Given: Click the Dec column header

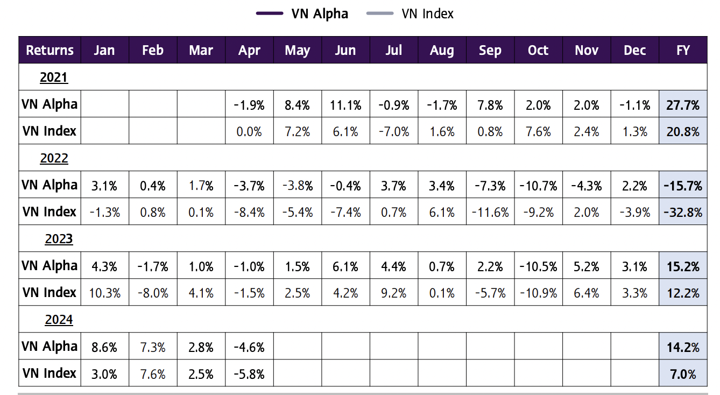Looking at the screenshot, I should pos(634,51).
